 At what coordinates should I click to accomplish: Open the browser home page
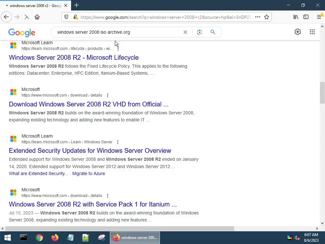point(37,17)
